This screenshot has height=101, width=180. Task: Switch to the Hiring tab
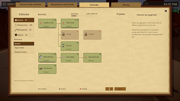(x=126, y=5)
